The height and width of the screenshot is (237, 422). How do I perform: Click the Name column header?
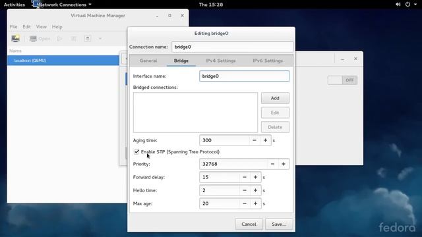pyautogui.click(x=15, y=51)
